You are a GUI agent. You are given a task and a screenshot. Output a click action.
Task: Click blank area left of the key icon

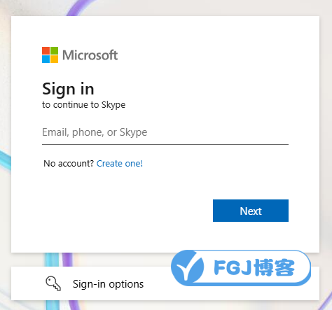[28, 283]
